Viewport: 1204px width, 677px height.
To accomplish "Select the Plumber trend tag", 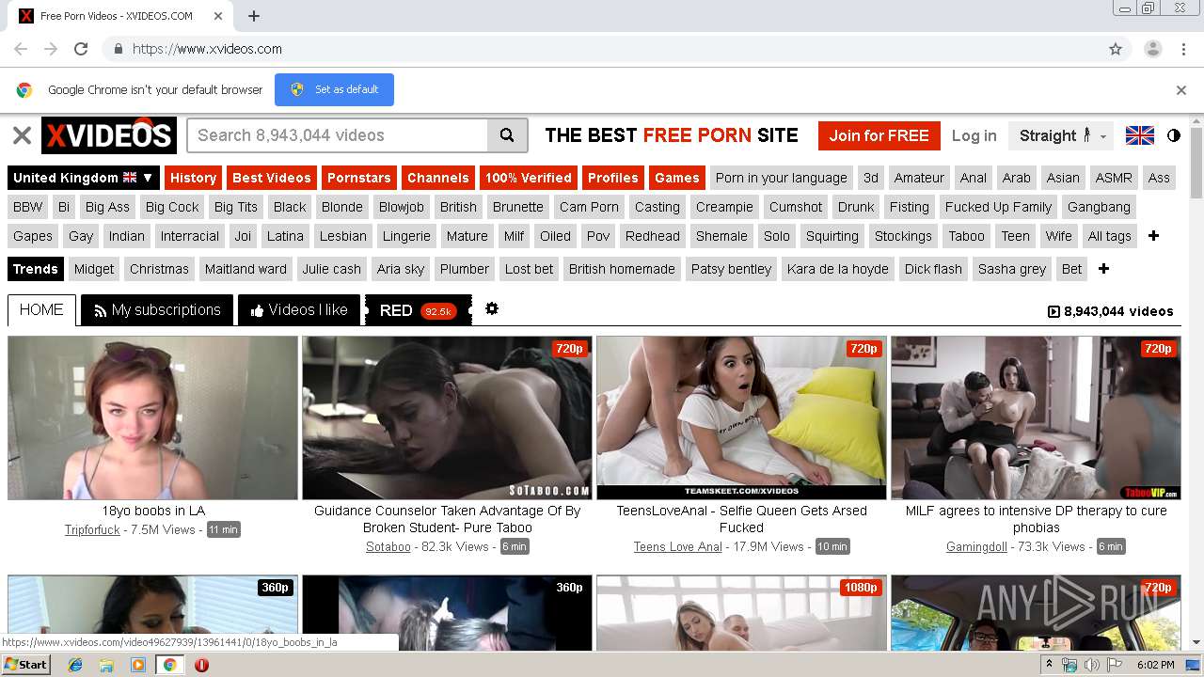I will coord(465,269).
